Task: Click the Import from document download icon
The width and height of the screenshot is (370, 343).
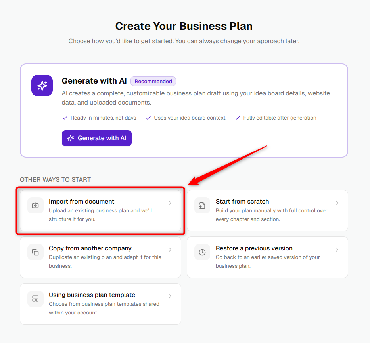Action: coord(35,205)
